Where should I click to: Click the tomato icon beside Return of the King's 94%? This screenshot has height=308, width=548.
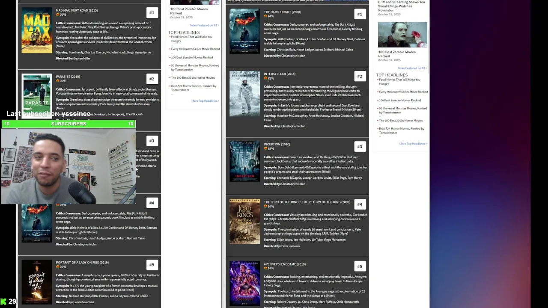click(265, 206)
